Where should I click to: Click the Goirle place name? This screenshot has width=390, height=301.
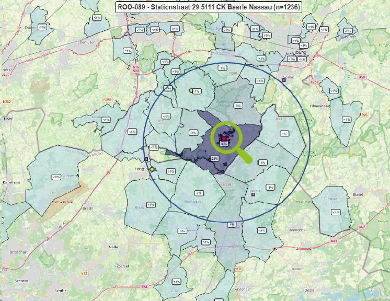coord(288,77)
